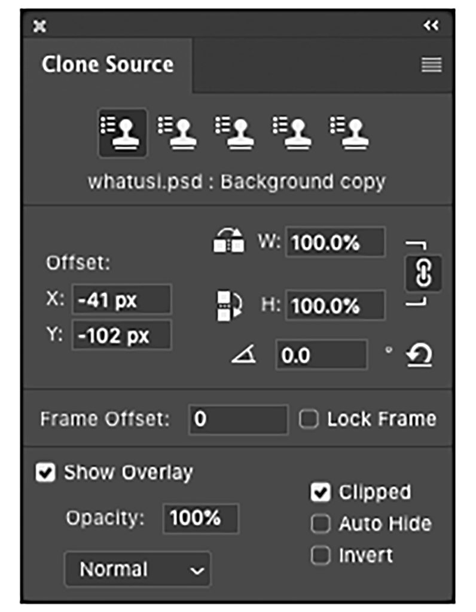476x612 pixels.
Task: Select the third clone source preset
Action: 235,133
